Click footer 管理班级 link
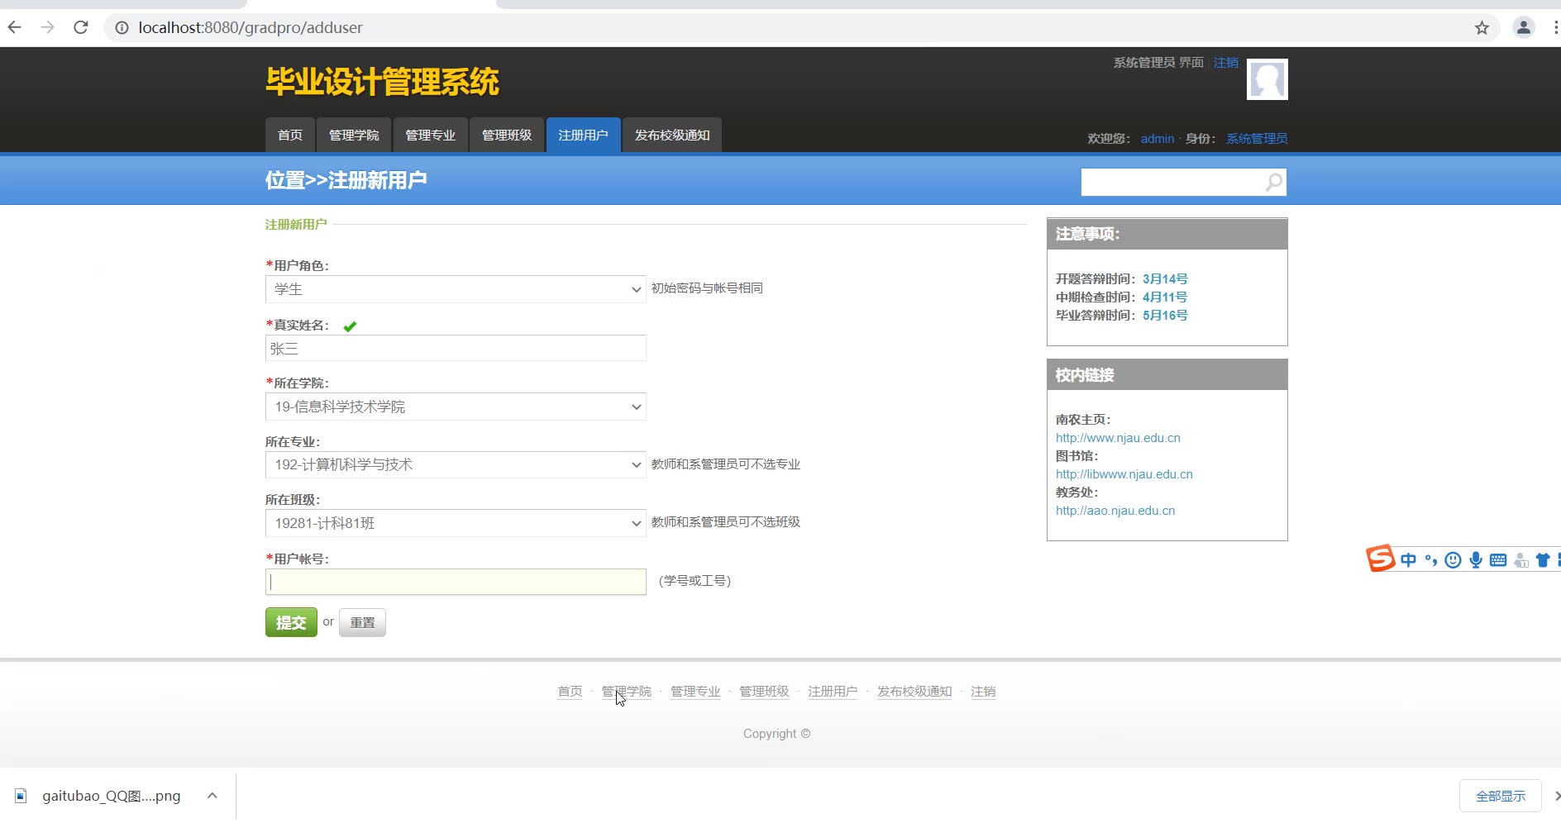 coord(764,692)
